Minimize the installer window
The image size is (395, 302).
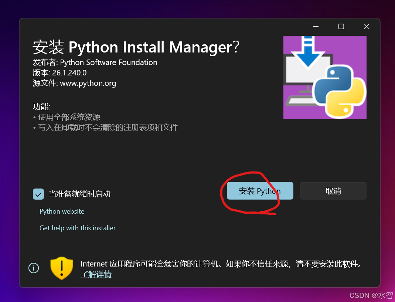coord(316,27)
